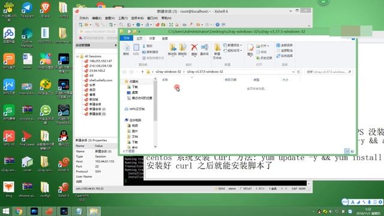Select session 198.255.102.147 in Xshell tree
384x216 pixels.
coord(100,61)
